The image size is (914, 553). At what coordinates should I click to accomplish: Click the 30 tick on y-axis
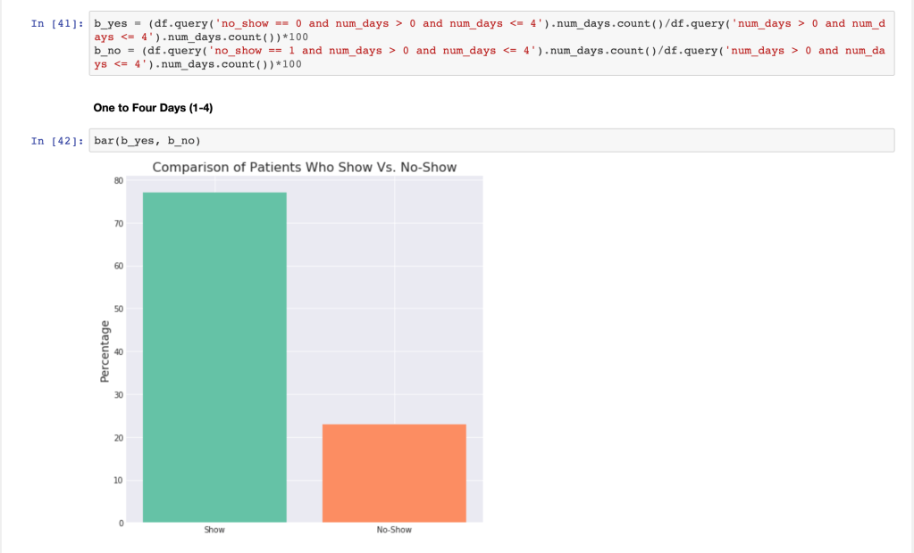click(119, 394)
